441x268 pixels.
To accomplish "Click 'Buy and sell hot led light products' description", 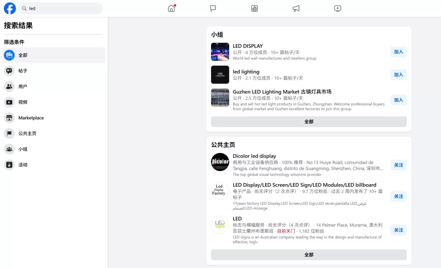I will 309,106.
